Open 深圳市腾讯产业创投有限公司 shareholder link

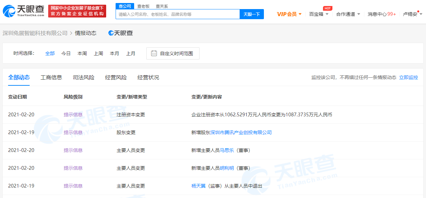tap(241, 132)
